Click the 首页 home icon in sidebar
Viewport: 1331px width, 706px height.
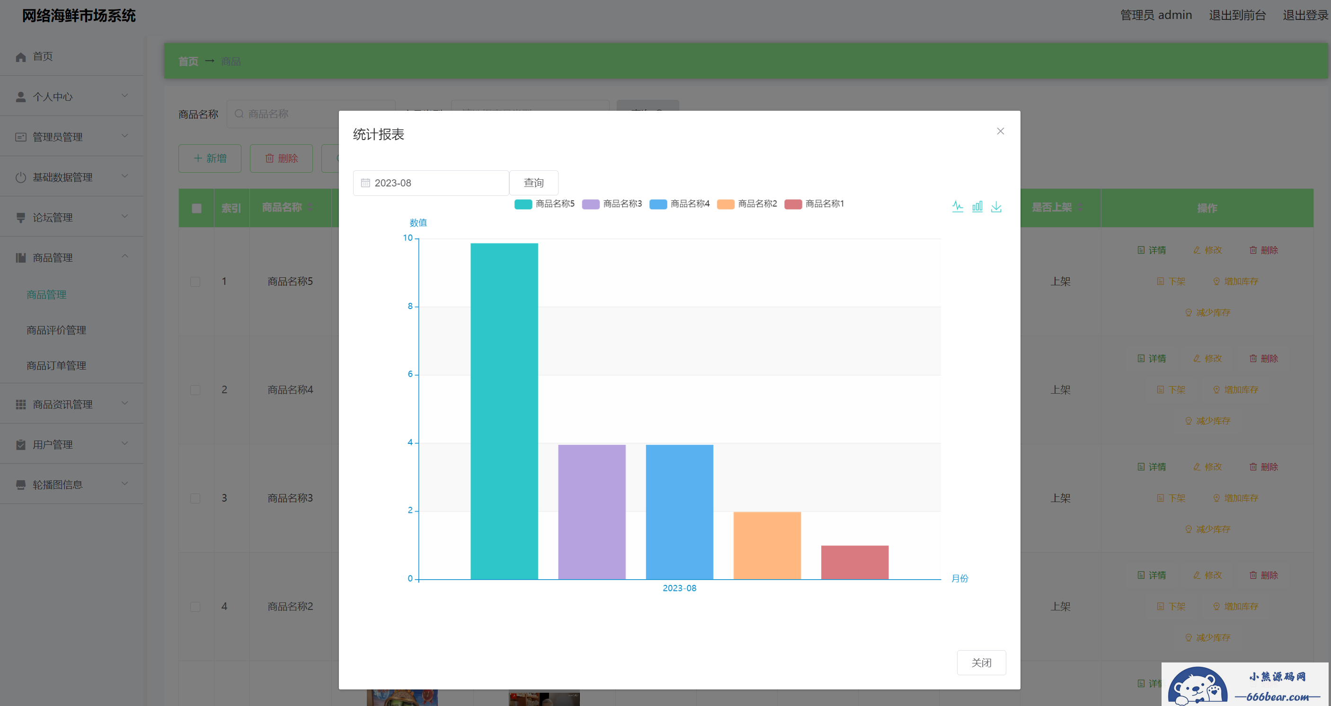pyautogui.click(x=21, y=57)
